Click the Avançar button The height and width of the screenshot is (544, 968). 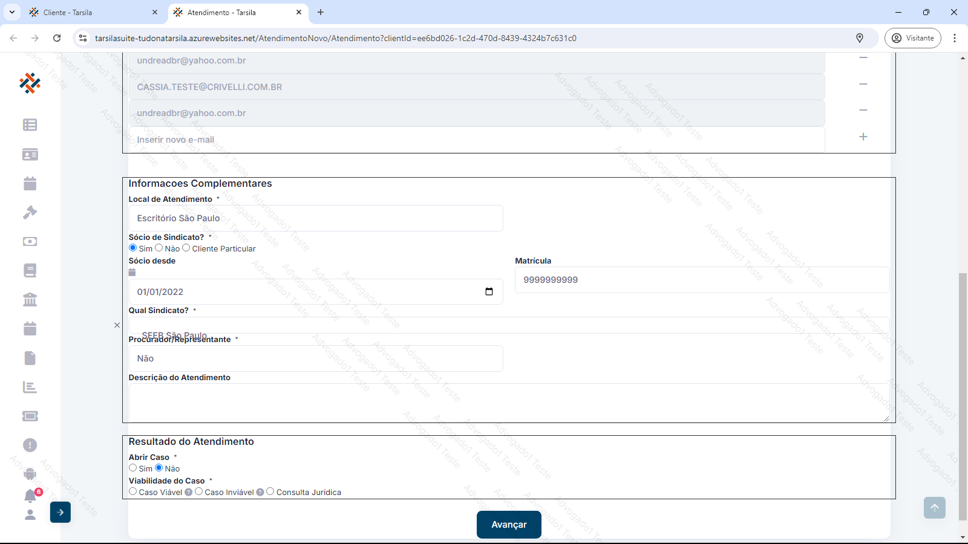click(509, 525)
